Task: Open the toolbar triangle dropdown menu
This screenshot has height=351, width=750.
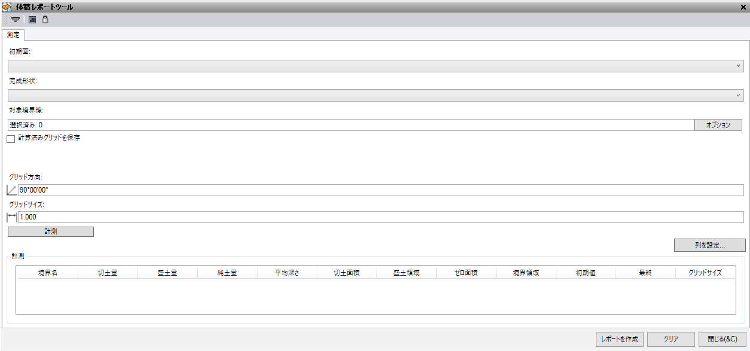Action: click(x=16, y=20)
